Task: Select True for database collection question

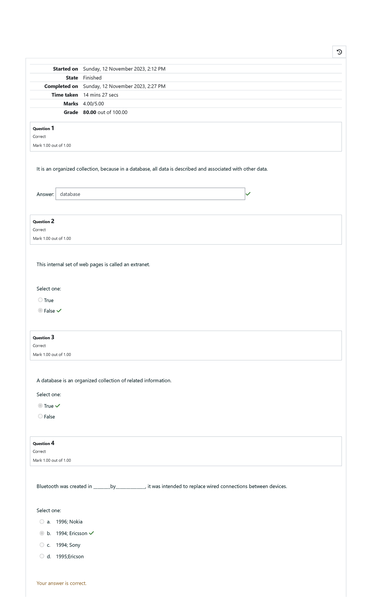Action: [40, 406]
